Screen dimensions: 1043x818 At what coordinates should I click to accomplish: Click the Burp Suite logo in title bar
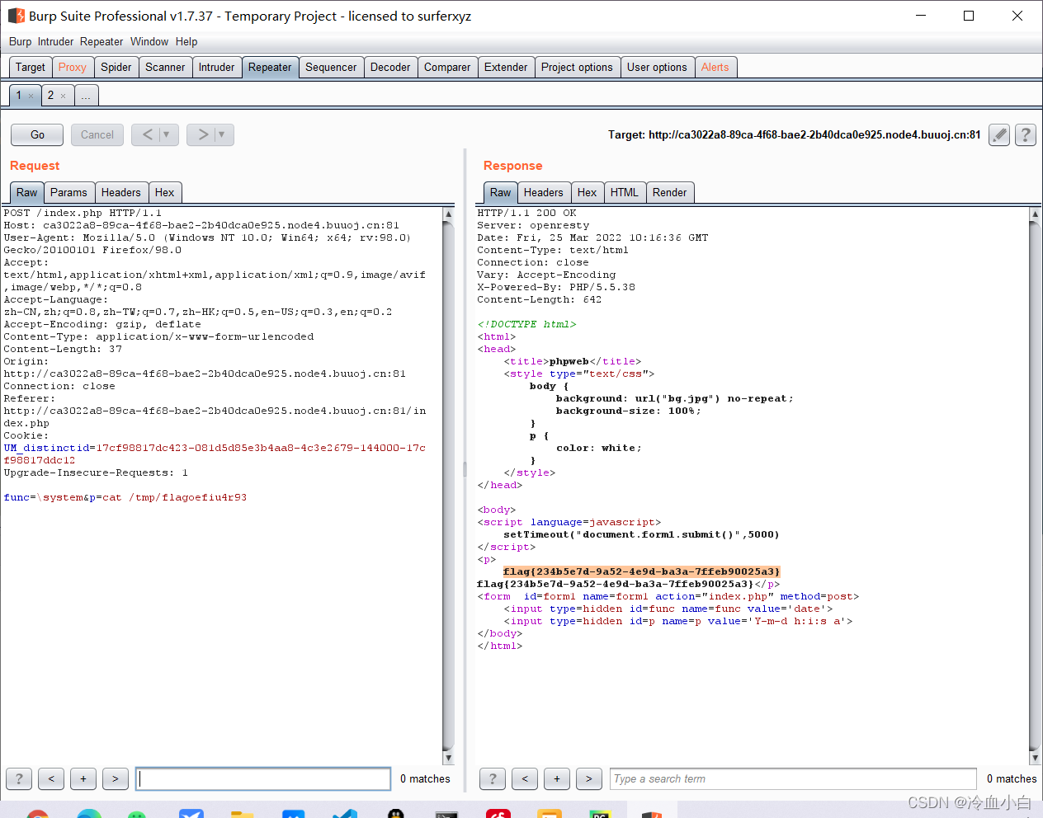[x=17, y=16]
